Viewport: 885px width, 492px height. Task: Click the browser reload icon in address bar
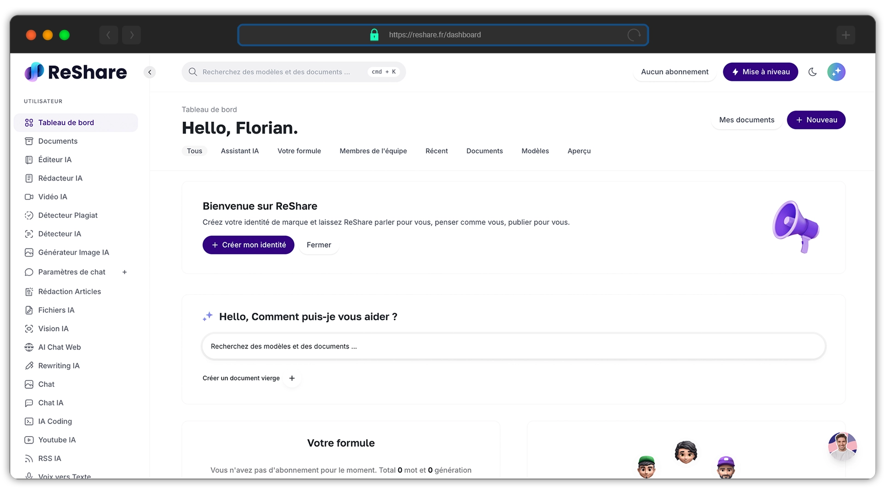click(634, 35)
